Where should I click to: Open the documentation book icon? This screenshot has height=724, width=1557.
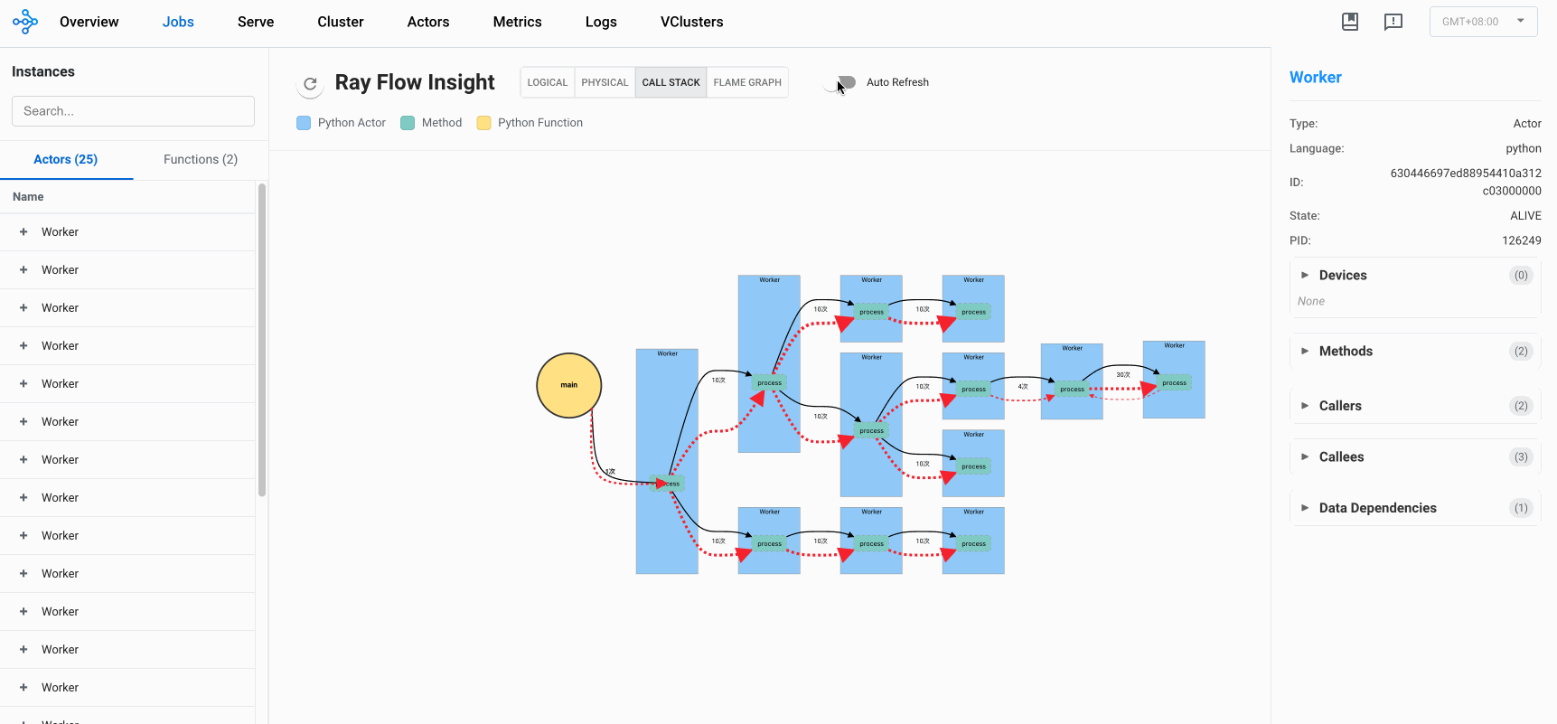pyautogui.click(x=1350, y=22)
